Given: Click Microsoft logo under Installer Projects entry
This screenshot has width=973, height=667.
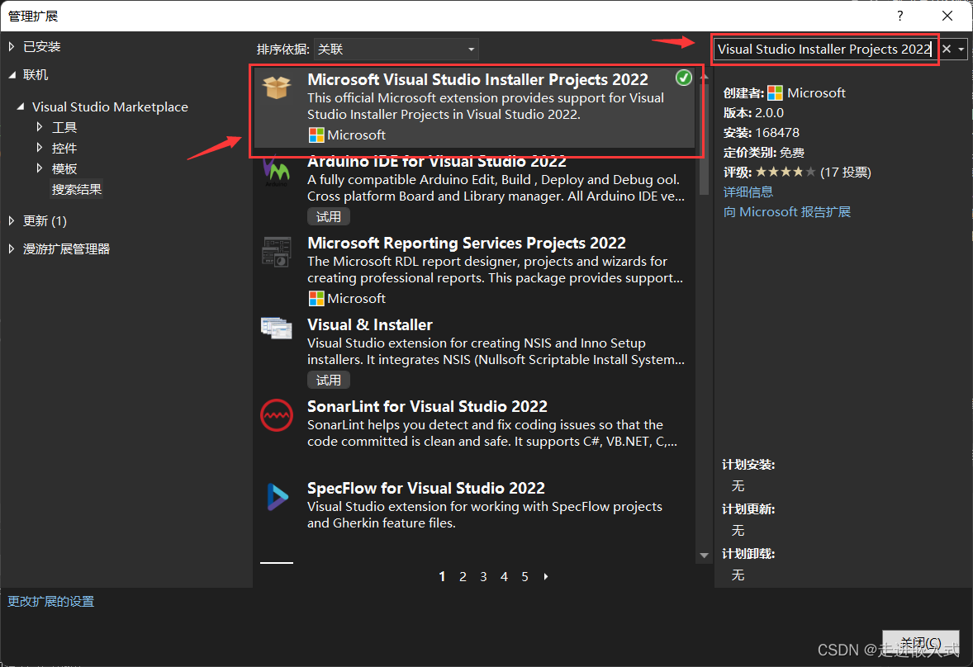Looking at the screenshot, I should pos(316,135).
